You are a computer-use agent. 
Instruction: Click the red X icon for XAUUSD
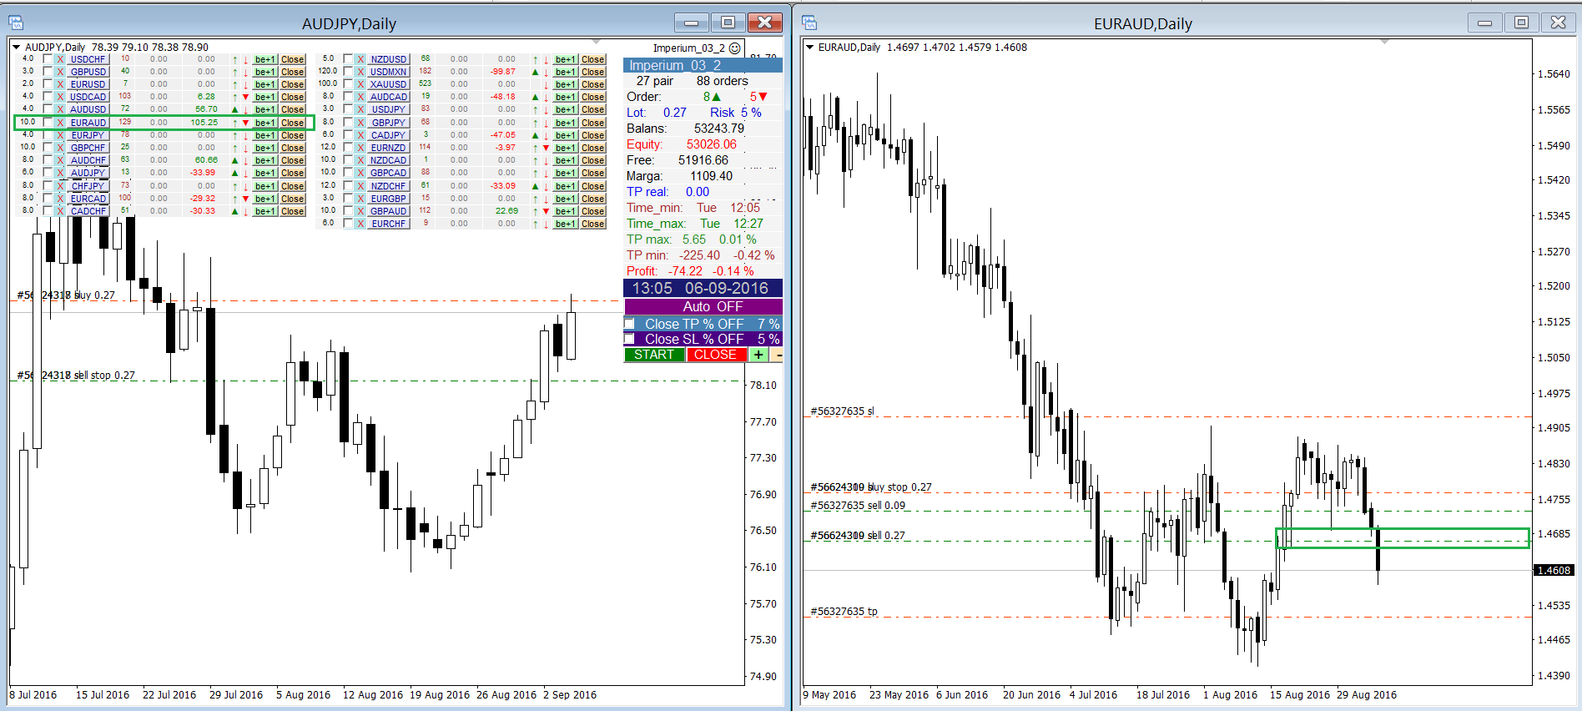[360, 84]
